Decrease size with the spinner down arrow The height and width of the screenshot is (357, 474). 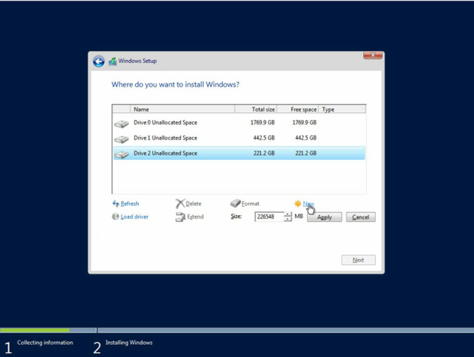(x=288, y=219)
